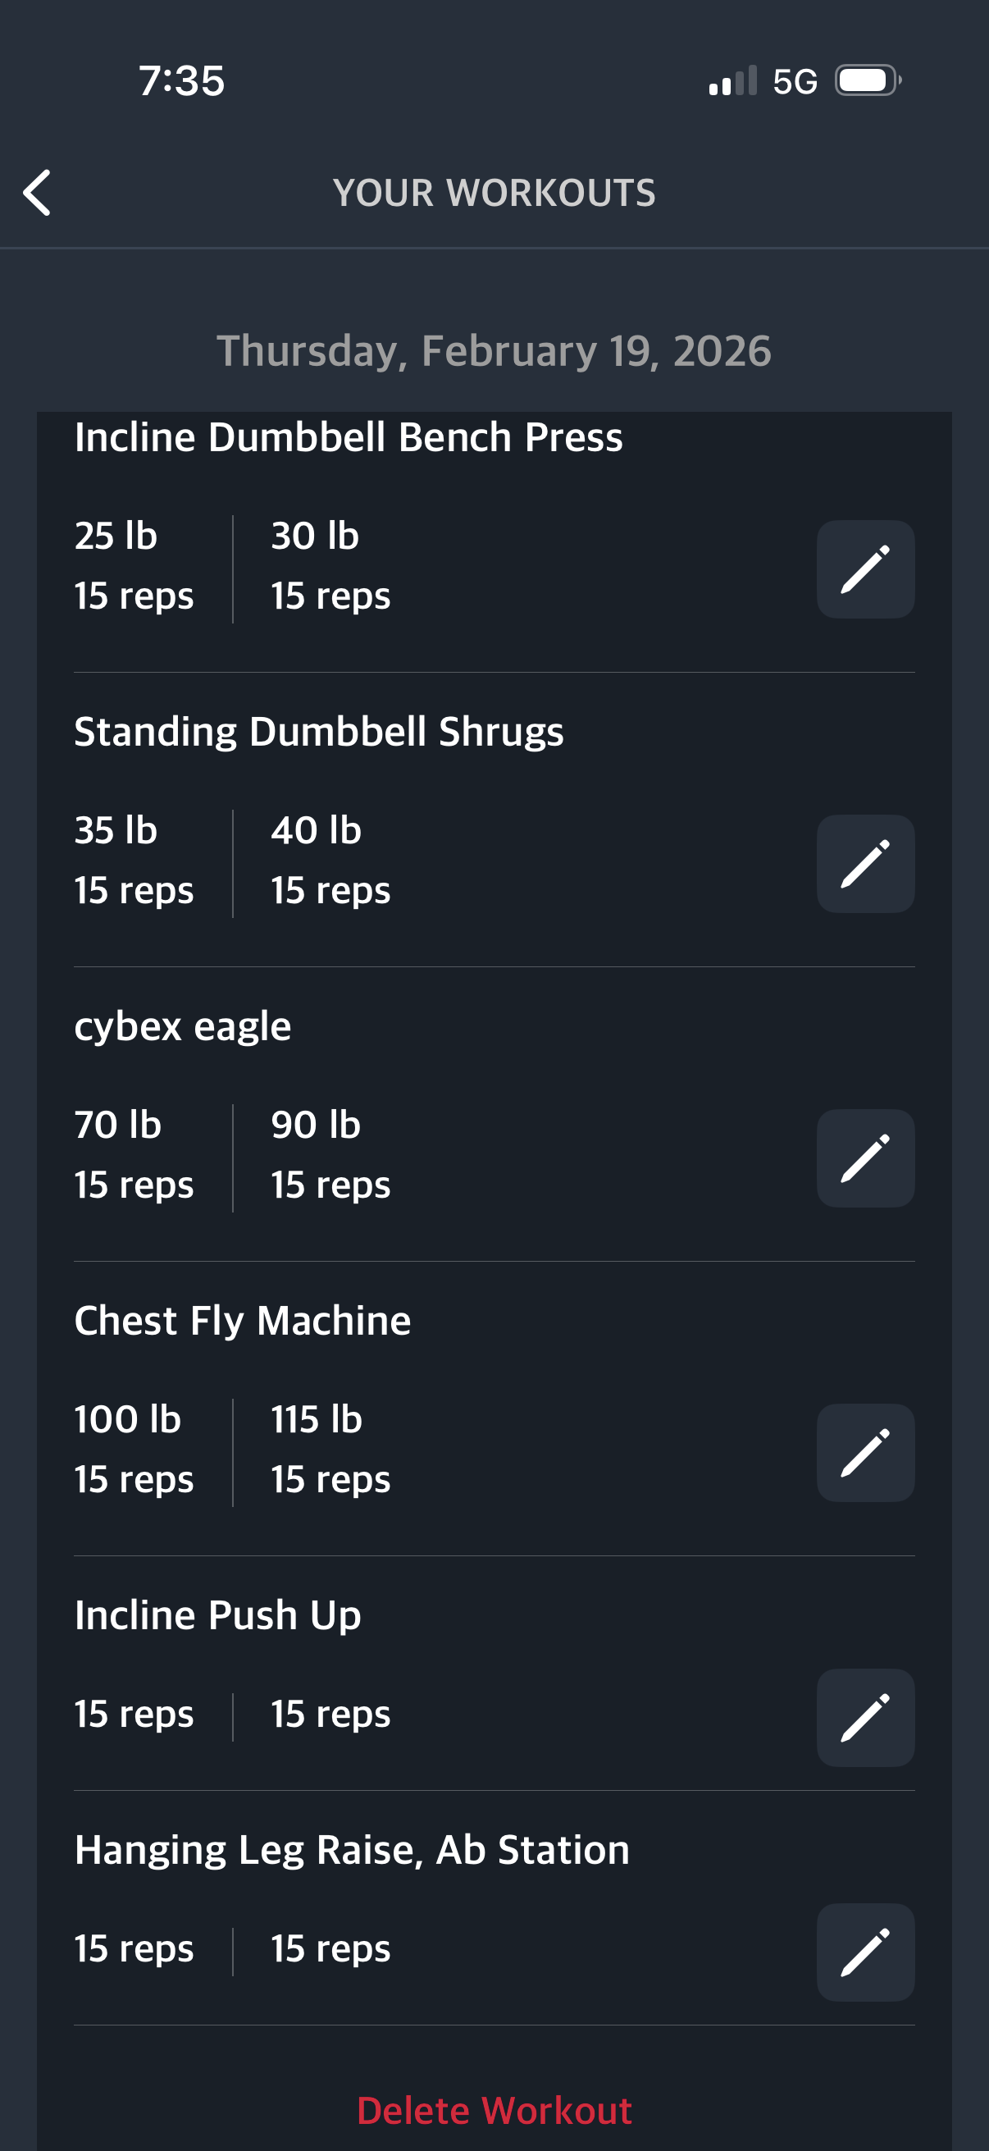
Task: Select the 115 lb Chest Fly set
Action: click(x=330, y=1450)
